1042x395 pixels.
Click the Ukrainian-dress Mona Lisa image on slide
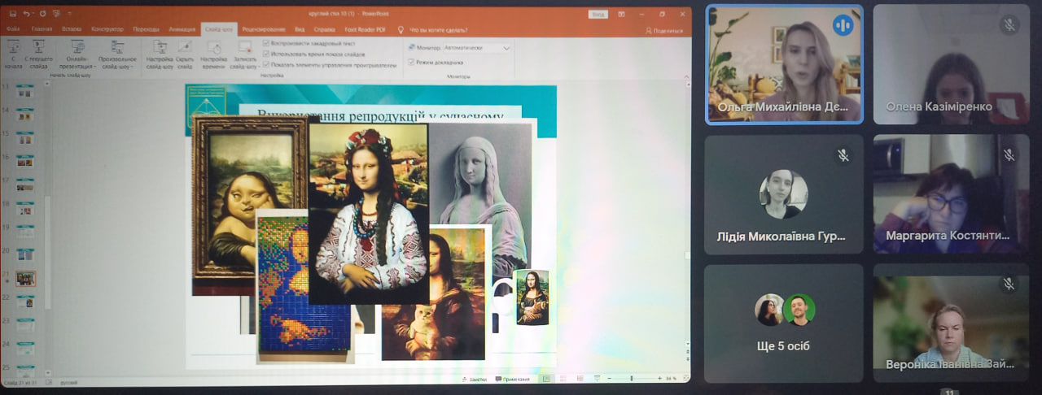(x=368, y=214)
